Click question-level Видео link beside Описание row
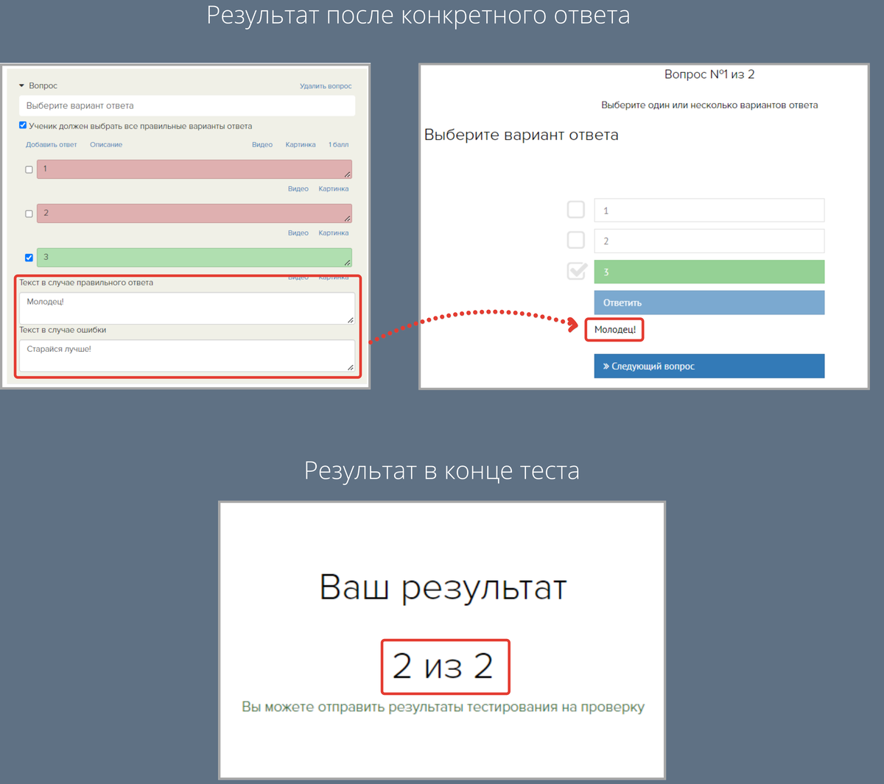 coord(262,144)
